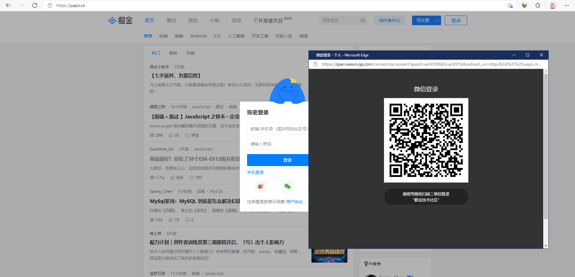Focus the 邮箱/手机号 input field
The height and width of the screenshot is (277, 575).
pos(278,129)
